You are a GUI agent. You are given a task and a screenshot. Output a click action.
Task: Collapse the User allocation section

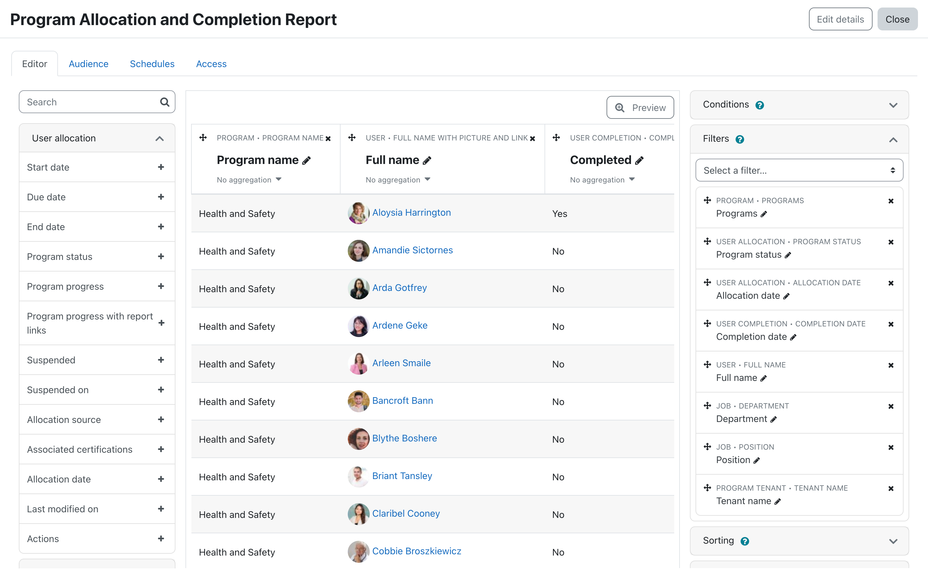tap(159, 139)
